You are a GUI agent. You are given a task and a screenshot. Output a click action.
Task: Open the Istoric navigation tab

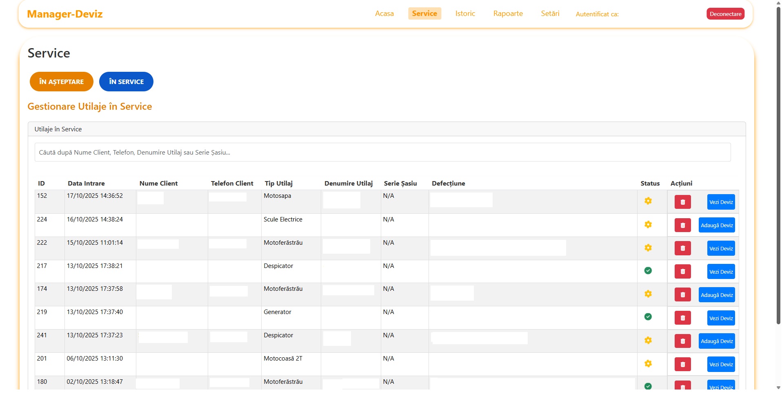465,13
